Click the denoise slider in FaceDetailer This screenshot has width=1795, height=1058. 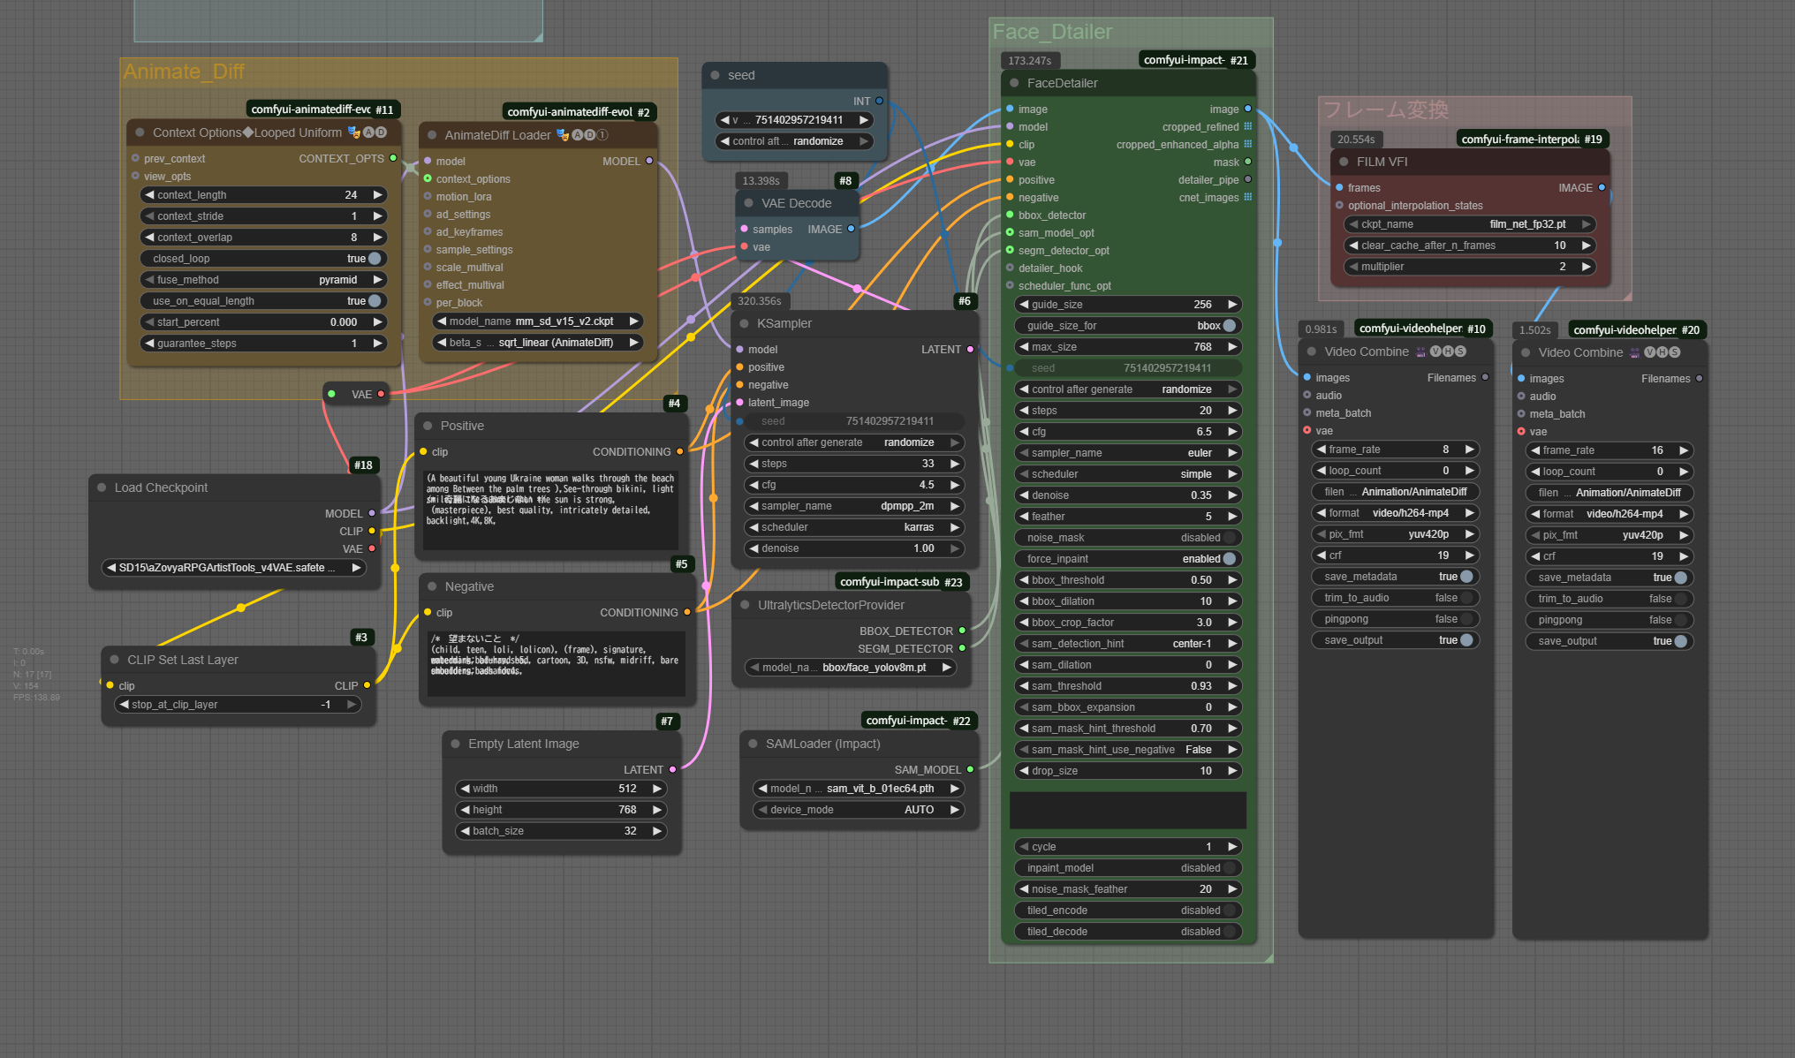(1127, 495)
